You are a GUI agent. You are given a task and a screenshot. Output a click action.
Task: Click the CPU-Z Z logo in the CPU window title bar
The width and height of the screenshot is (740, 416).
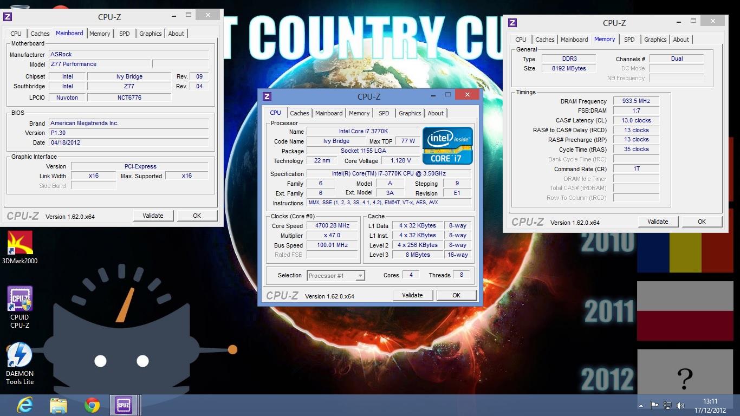pyautogui.click(x=267, y=96)
